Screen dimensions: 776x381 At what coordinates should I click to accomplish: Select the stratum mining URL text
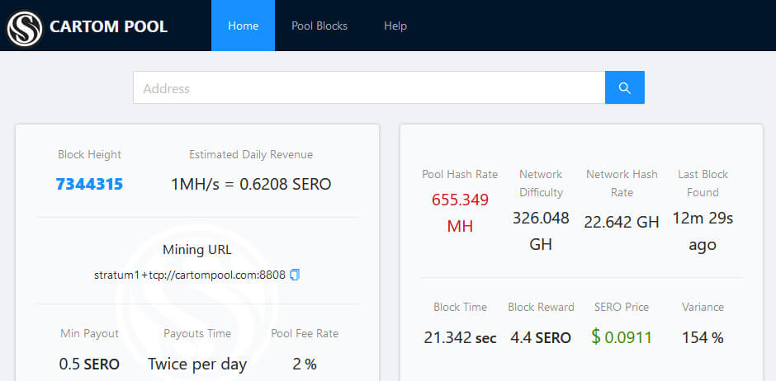[189, 275]
